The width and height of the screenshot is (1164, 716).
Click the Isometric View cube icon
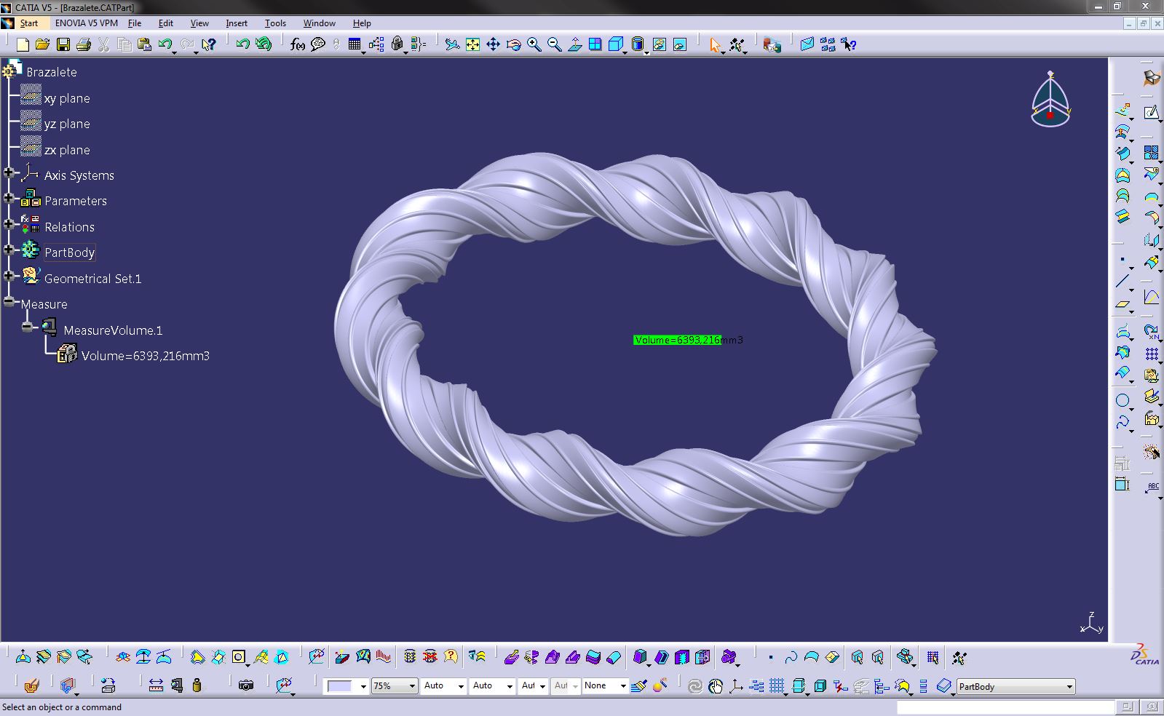[x=615, y=45]
